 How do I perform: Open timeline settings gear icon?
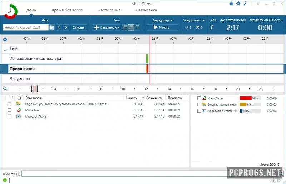click(5, 40)
